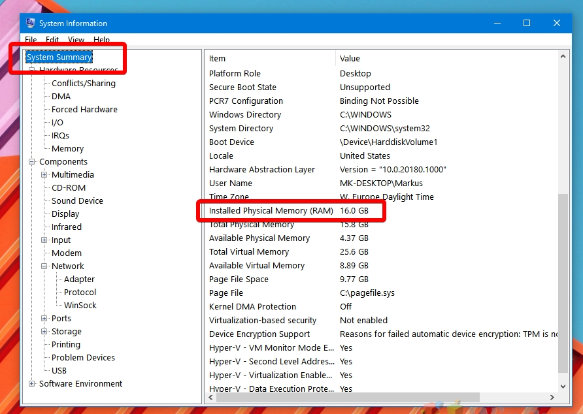Collapse the Network tree node
Image resolution: width=583 pixels, height=414 pixels.
[x=44, y=266]
